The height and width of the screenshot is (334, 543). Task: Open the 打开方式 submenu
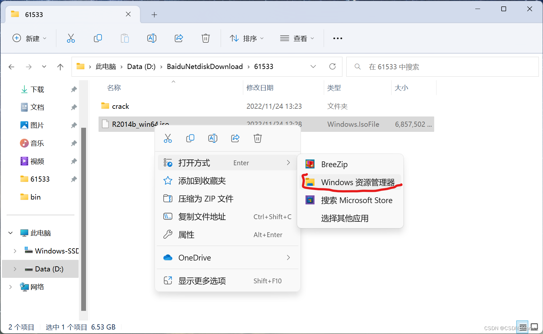228,163
